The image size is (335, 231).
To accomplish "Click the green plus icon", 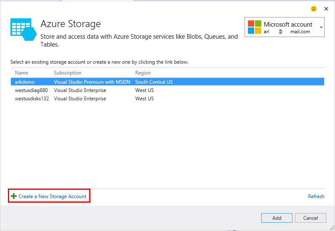I will (x=14, y=196).
